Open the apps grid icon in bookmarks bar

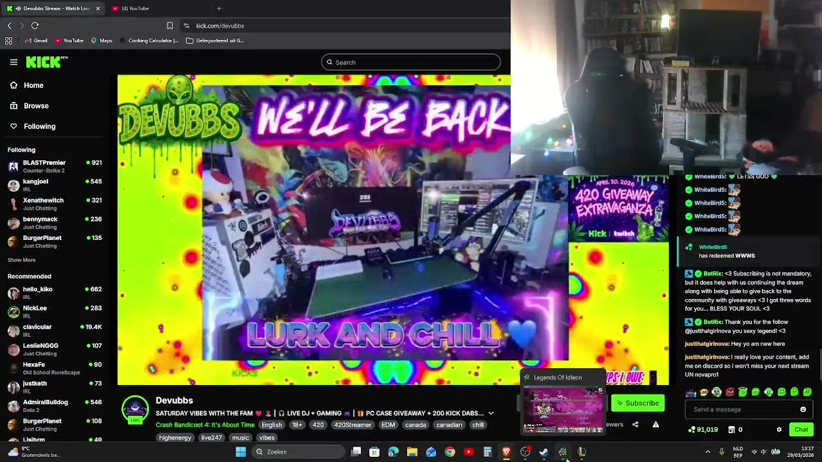coord(8,40)
